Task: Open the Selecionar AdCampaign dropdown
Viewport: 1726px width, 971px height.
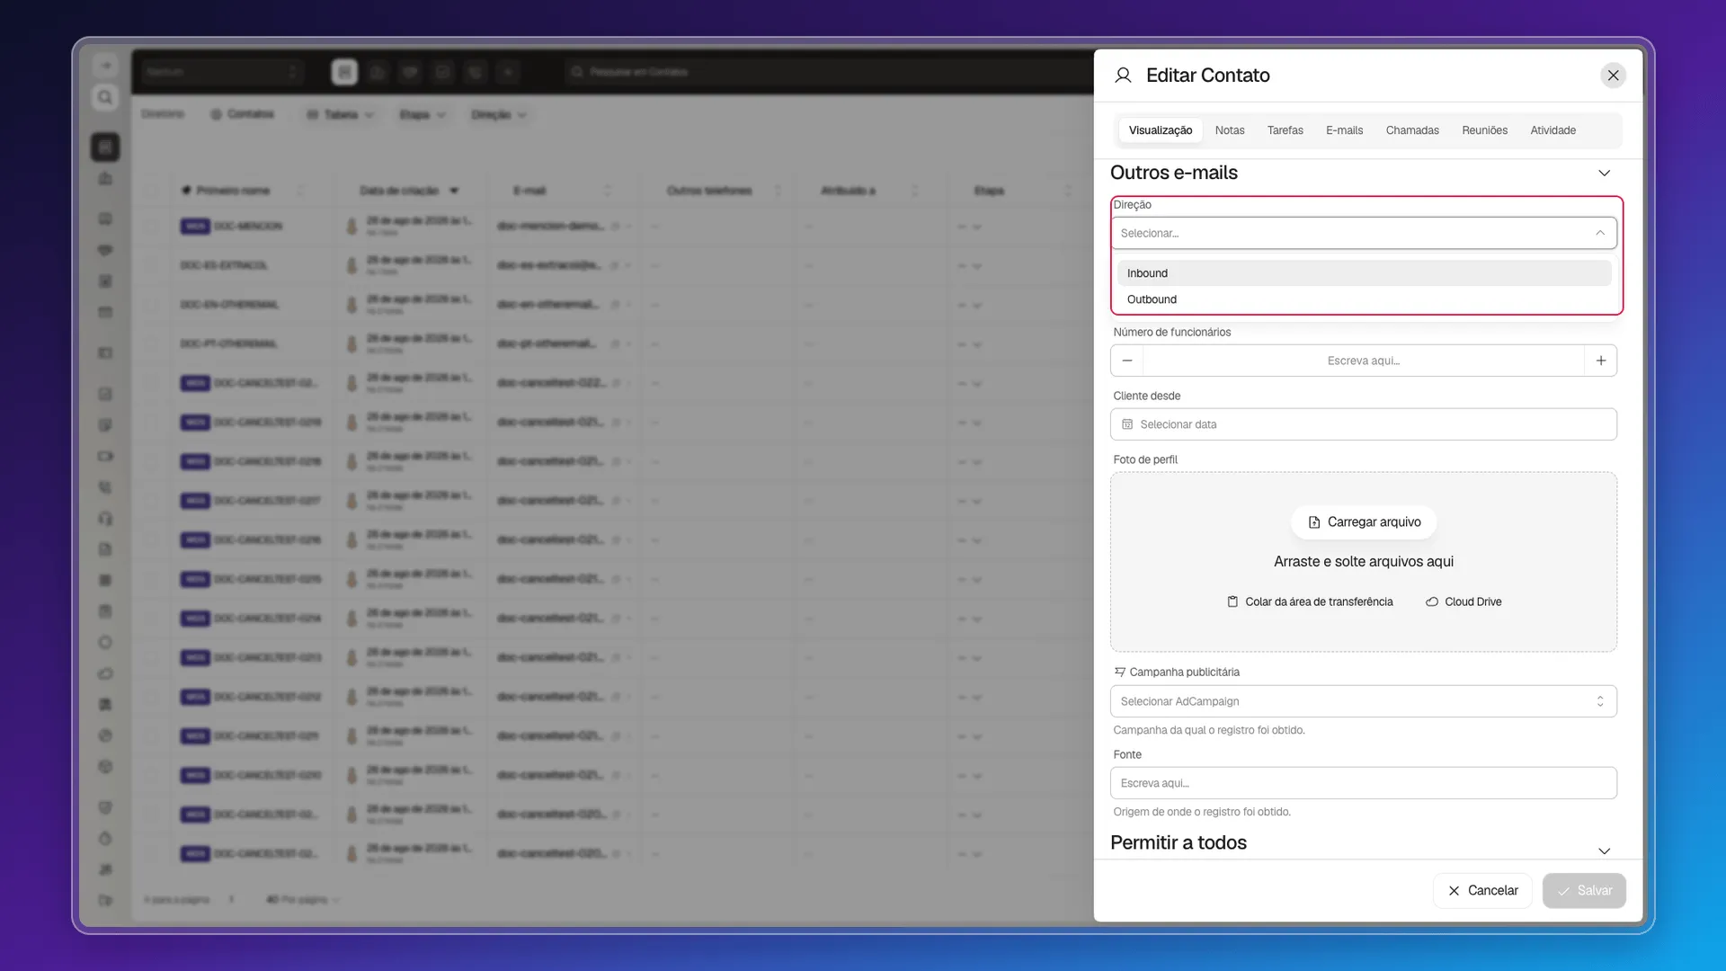Action: [1363, 701]
